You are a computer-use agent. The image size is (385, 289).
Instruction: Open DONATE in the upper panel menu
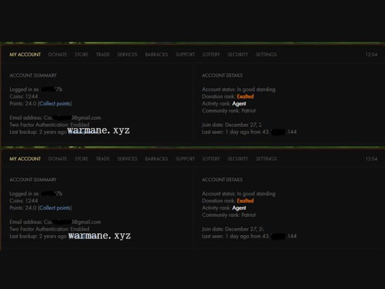tap(58, 54)
